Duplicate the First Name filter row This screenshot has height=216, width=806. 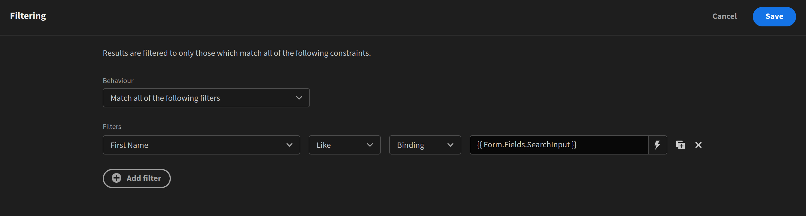pyautogui.click(x=680, y=145)
